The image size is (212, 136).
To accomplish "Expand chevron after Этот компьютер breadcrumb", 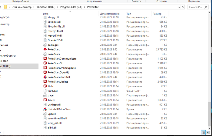I will click(x=34, y=7).
